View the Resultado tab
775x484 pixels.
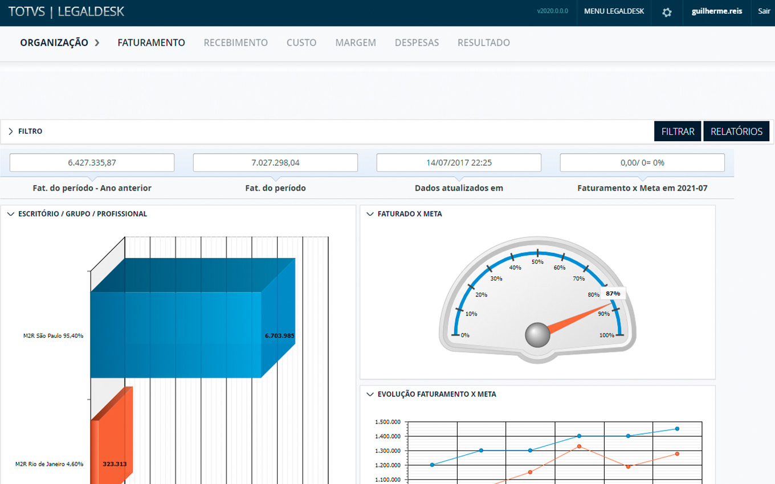pyautogui.click(x=483, y=43)
